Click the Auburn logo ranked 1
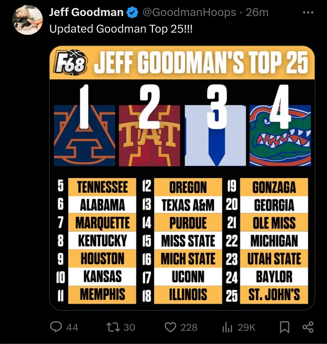Image resolution: width=327 pixels, height=344 pixels. coord(84,135)
